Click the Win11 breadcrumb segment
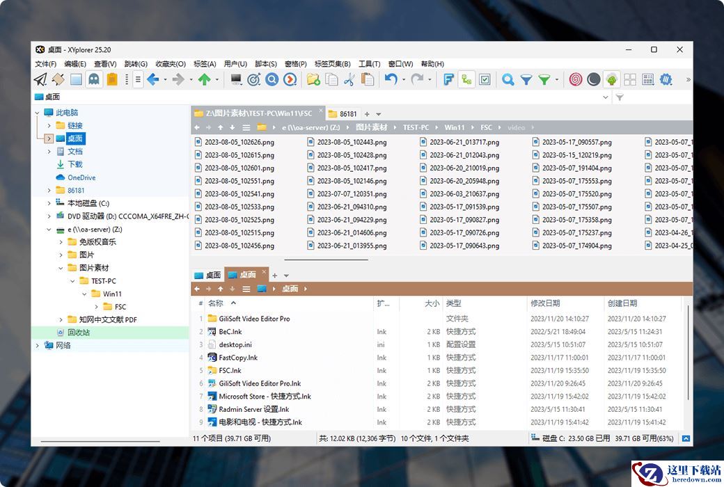The width and height of the screenshot is (724, 487). pyautogui.click(x=455, y=128)
